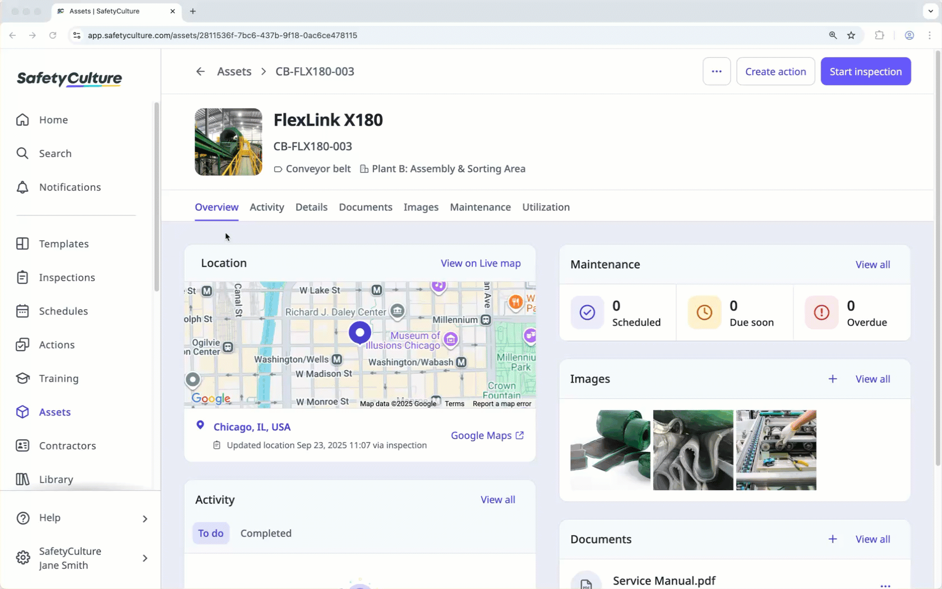The image size is (942, 589).
Task: Open the browser zoom magnifier icon
Action: click(833, 35)
